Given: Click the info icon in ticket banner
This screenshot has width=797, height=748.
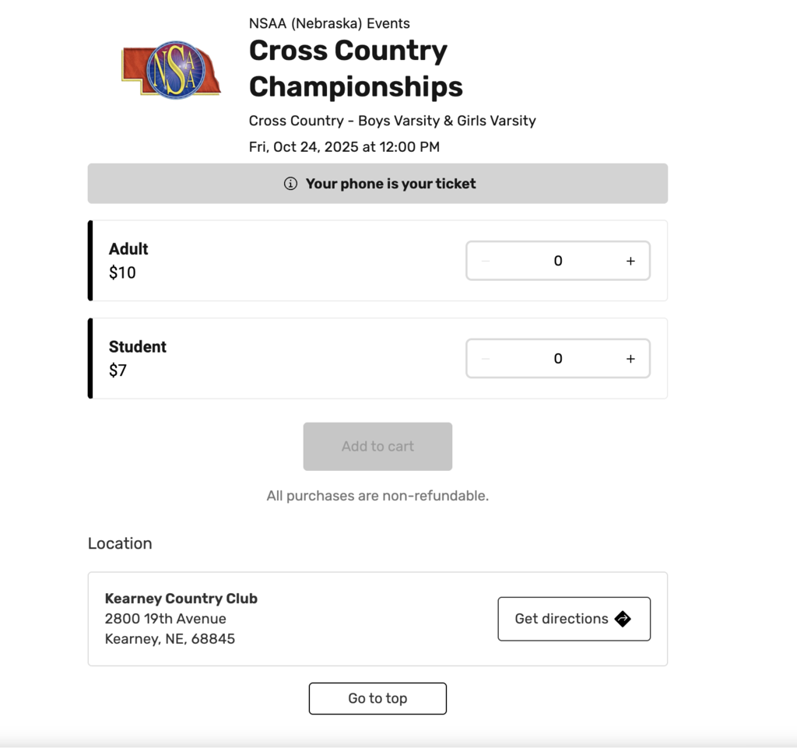Looking at the screenshot, I should [290, 184].
